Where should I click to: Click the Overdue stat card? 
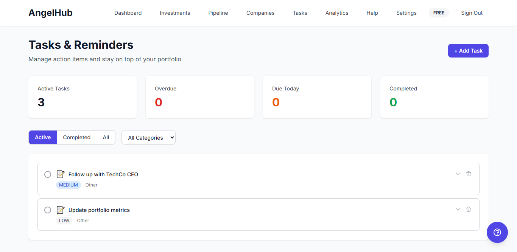click(199, 96)
